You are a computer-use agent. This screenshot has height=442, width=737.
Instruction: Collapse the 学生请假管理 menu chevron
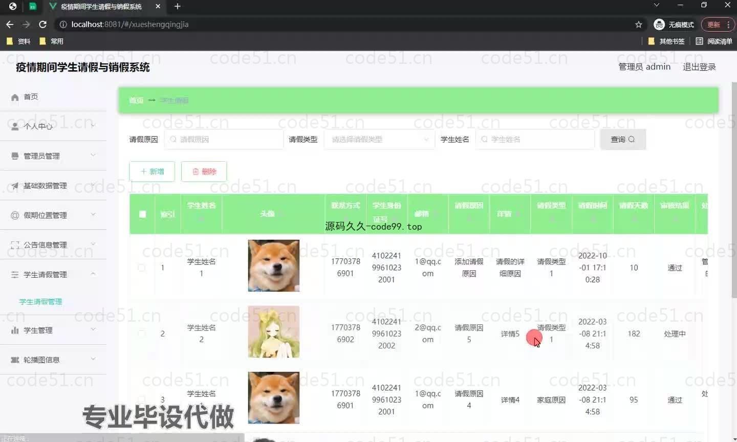pos(93,274)
